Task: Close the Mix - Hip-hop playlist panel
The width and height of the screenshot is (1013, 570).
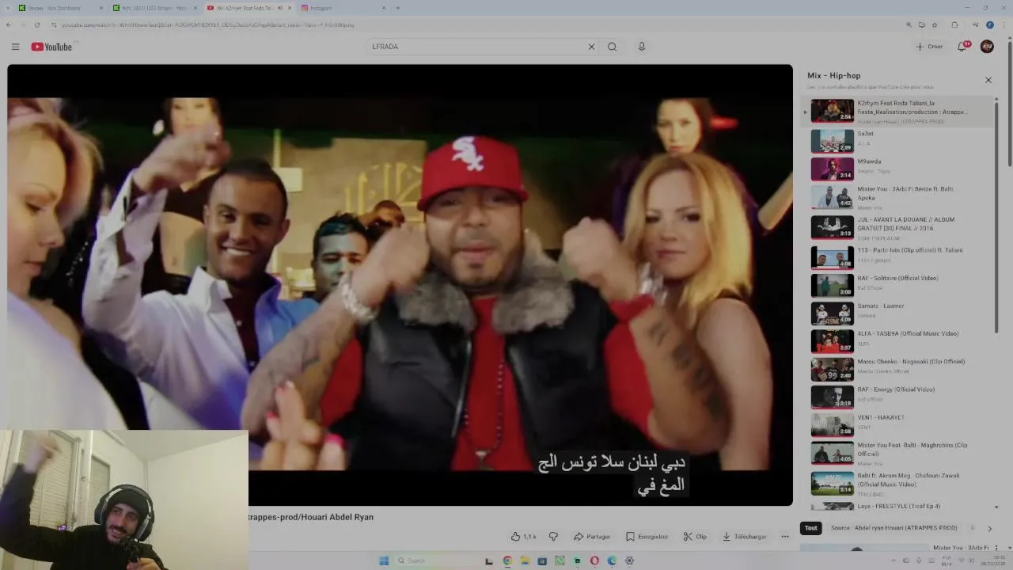Action: tap(988, 80)
